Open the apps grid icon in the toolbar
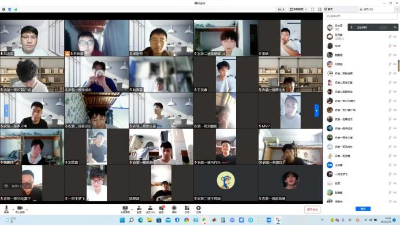The image size is (400, 225). point(187,209)
